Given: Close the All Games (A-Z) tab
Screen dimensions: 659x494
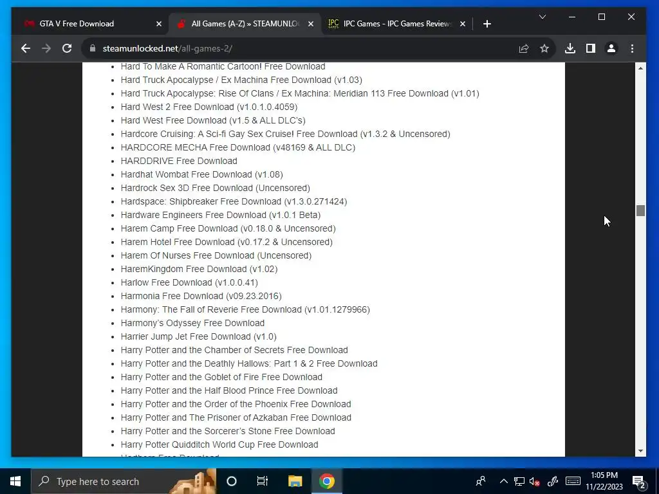Looking at the screenshot, I should (x=311, y=24).
